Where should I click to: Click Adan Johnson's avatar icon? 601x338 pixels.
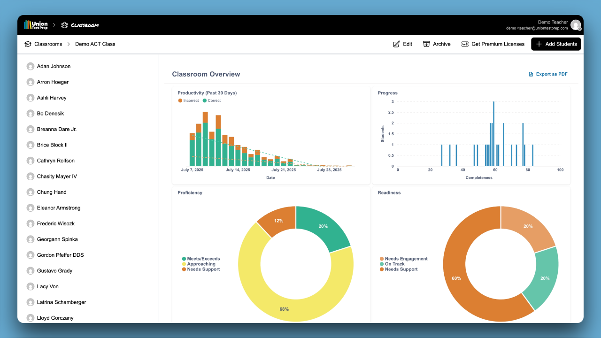pyautogui.click(x=31, y=67)
